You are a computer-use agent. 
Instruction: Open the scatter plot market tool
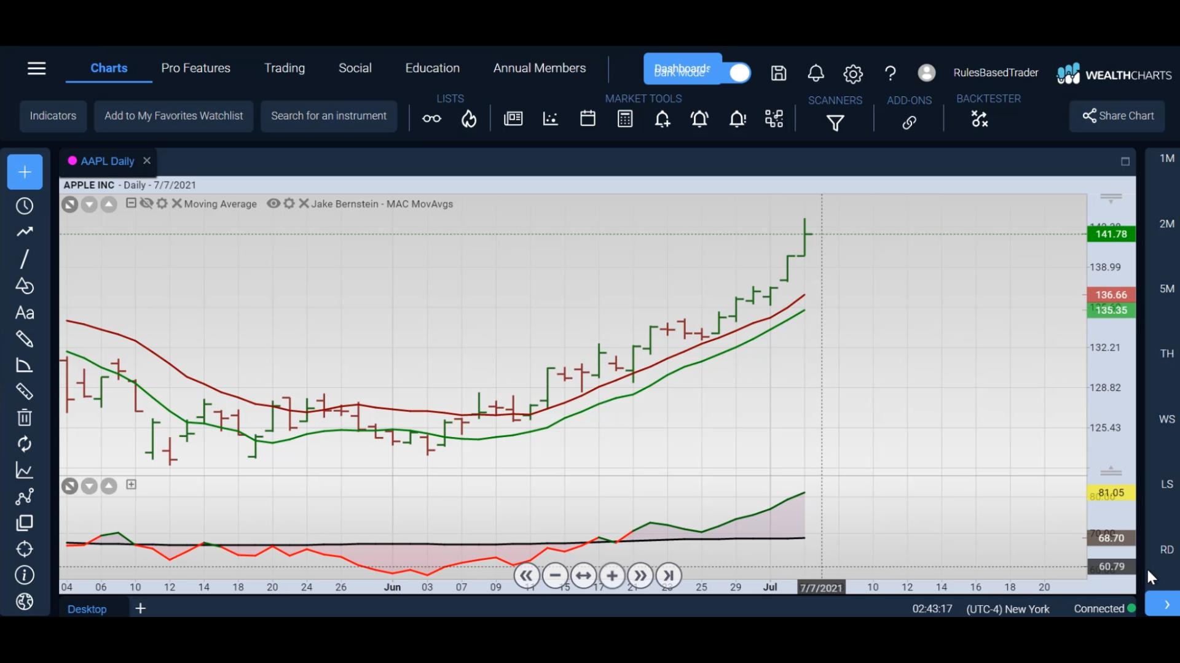(551, 118)
